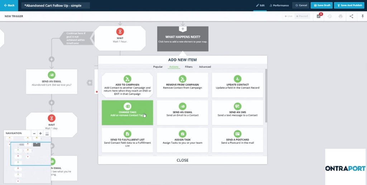367x185 pixels.
Task: Select the Change Tags action tile
Action: pyautogui.click(x=127, y=112)
